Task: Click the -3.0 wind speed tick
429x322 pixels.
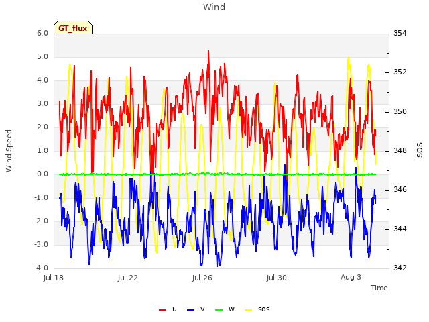Action: pyautogui.click(x=42, y=244)
